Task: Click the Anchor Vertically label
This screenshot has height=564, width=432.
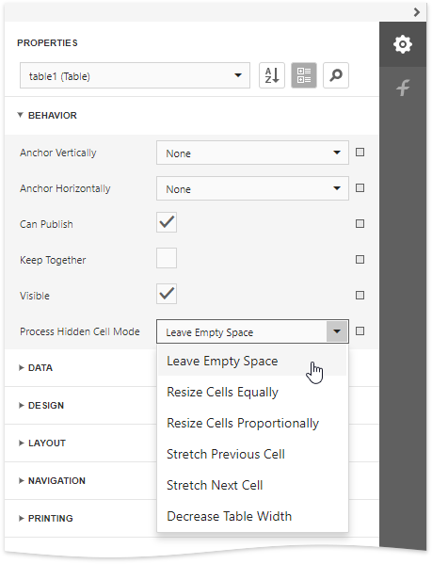Action: (x=58, y=153)
